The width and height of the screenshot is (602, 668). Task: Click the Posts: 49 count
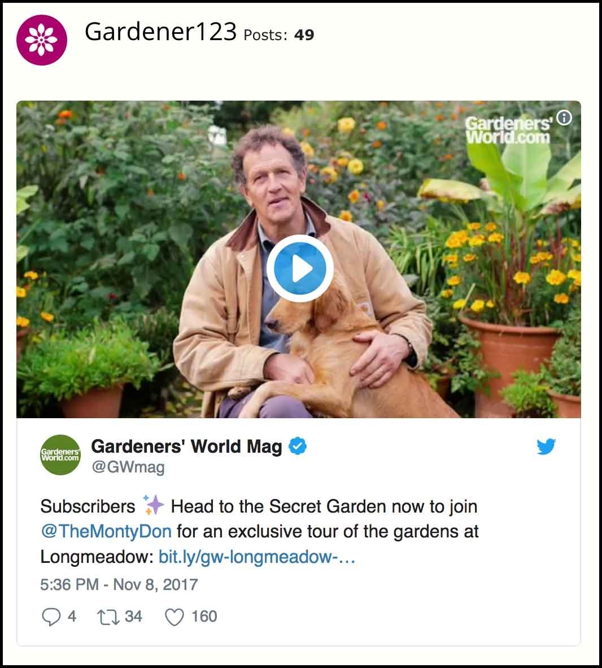279,35
